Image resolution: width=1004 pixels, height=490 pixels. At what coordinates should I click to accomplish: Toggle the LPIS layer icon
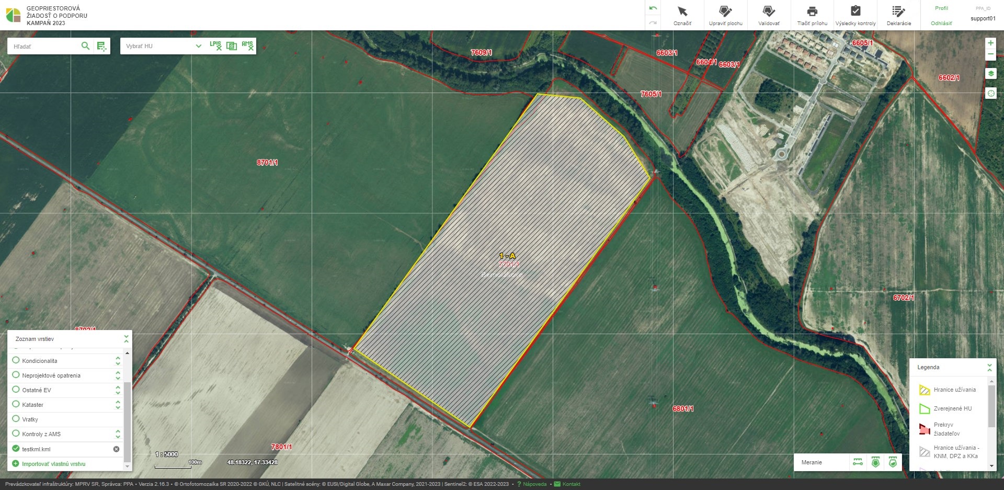coord(215,46)
